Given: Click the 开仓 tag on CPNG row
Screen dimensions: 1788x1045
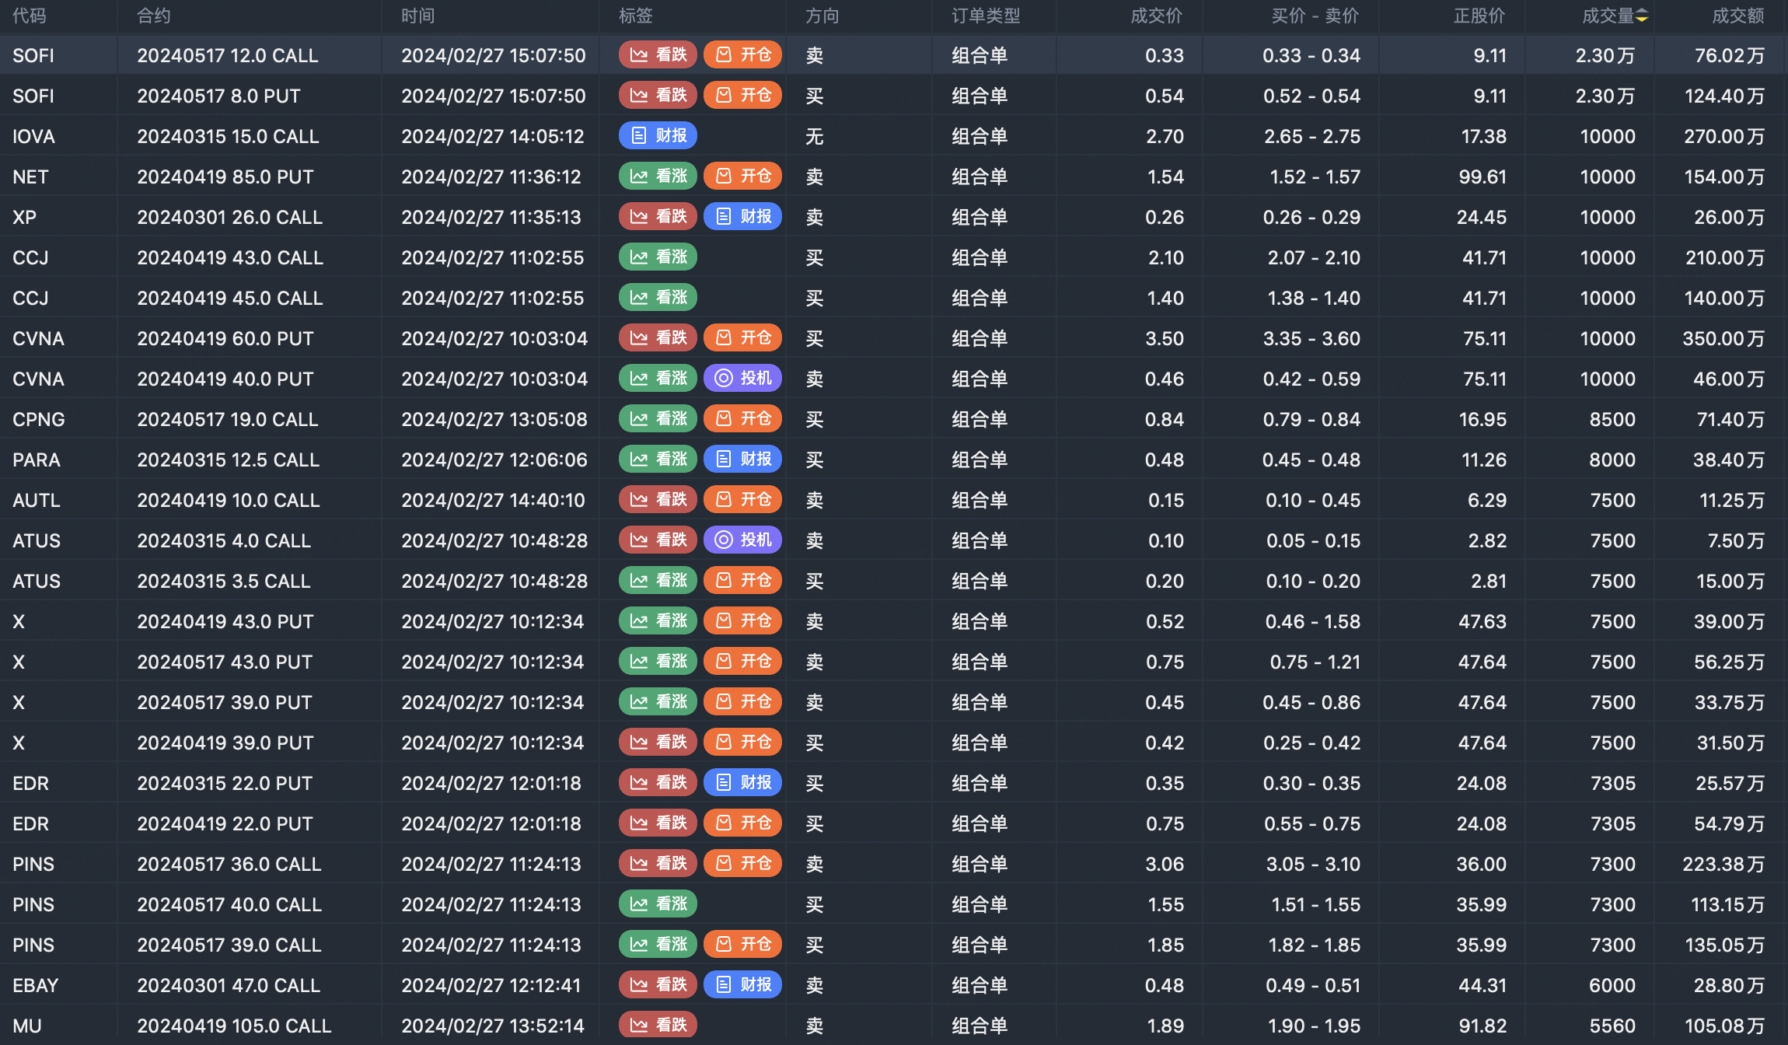Looking at the screenshot, I should (x=742, y=419).
